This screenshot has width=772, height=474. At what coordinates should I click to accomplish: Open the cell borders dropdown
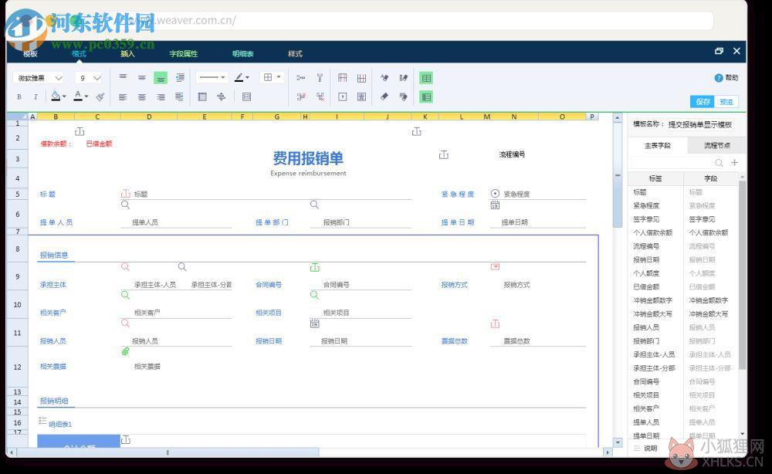[x=273, y=78]
